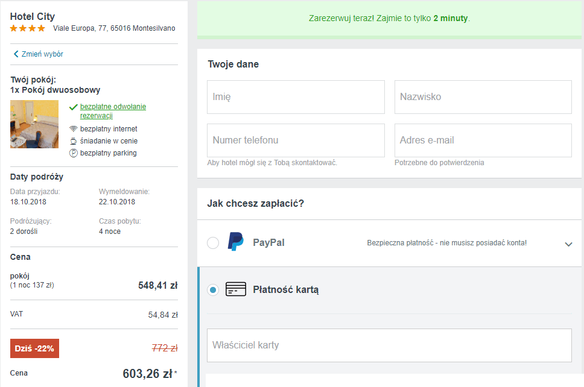Image resolution: width=584 pixels, height=387 pixels.
Task: Click the credit card icon
Action: 236,289
